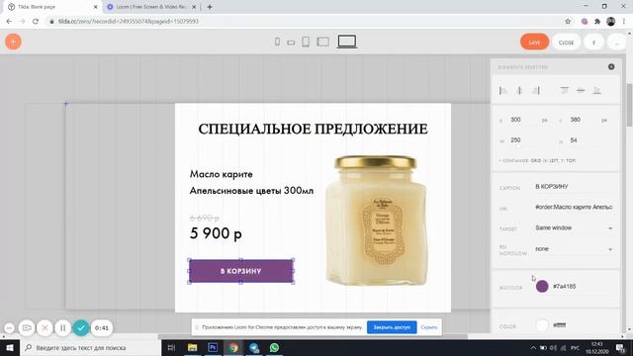Align selected elements to the bottom
Screen dimensions: 633x356
click(596, 90)
